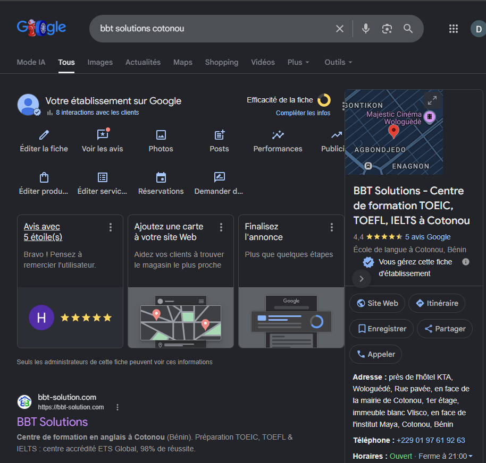Click the purple H reviewer avatar

click(x=41, y=318)
